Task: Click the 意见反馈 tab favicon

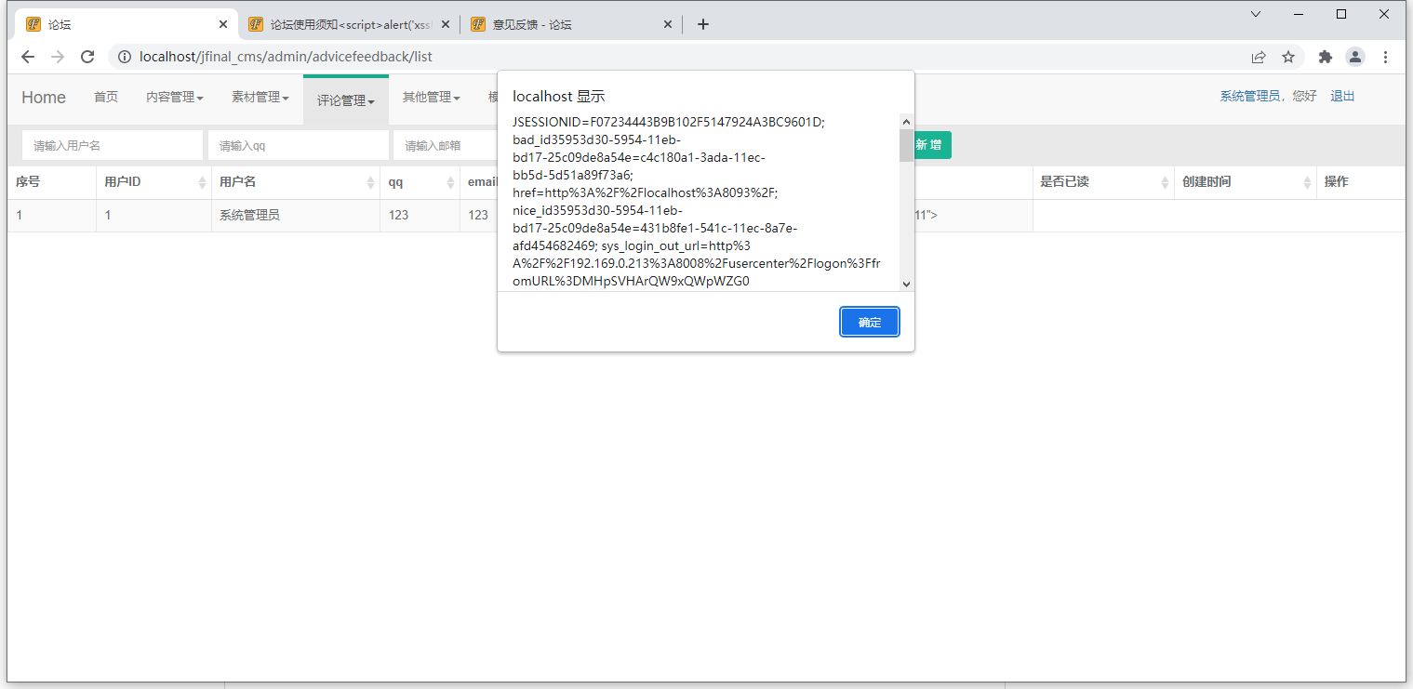Action: coord(478,24)
